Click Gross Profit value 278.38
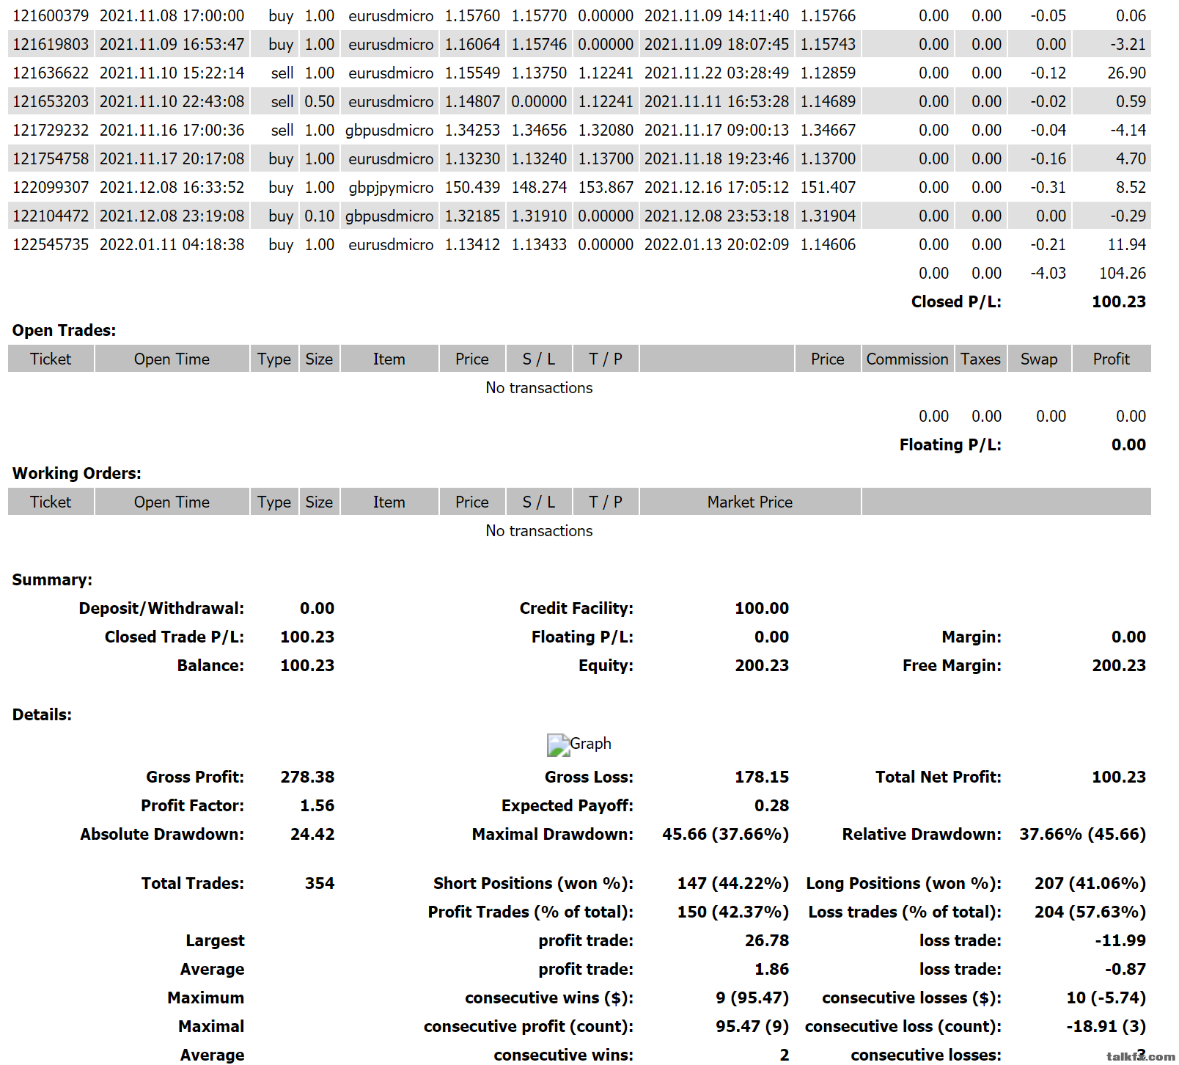Viewport: 1179px width, 1065px height. [x=307, y=777]
